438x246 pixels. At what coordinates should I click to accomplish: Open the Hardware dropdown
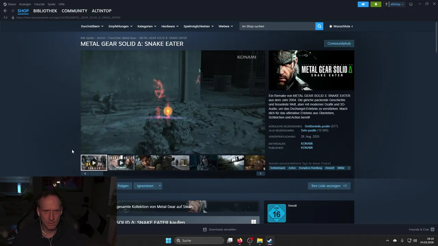170,26
